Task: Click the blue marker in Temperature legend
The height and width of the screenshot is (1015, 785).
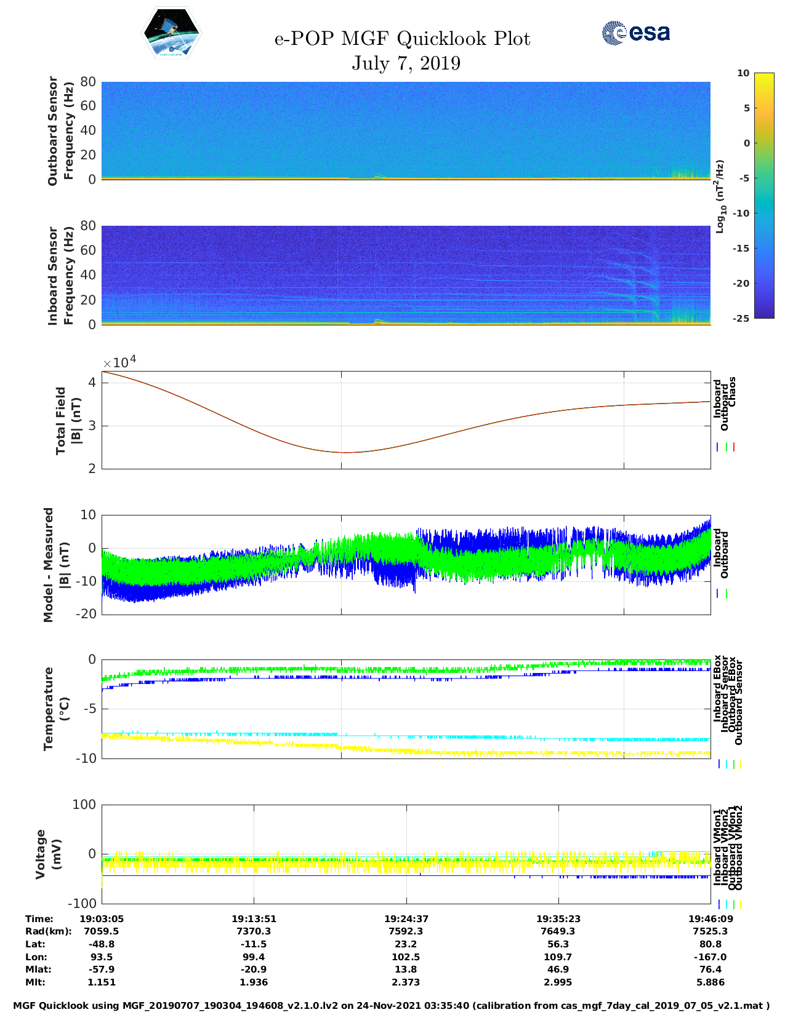Action: coord(719,764)
